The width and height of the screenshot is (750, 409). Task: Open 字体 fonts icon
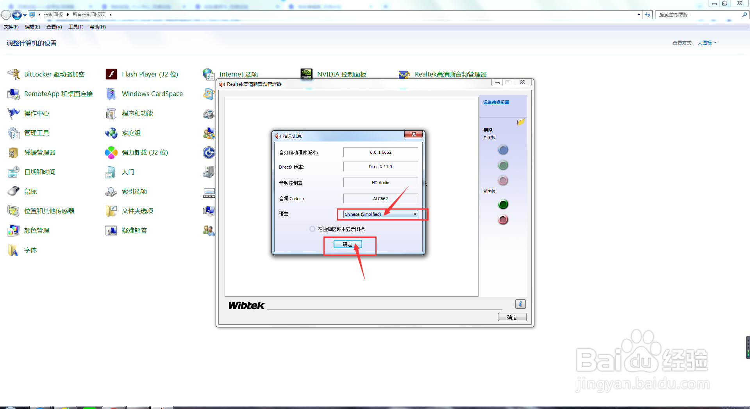pos(14,250)
